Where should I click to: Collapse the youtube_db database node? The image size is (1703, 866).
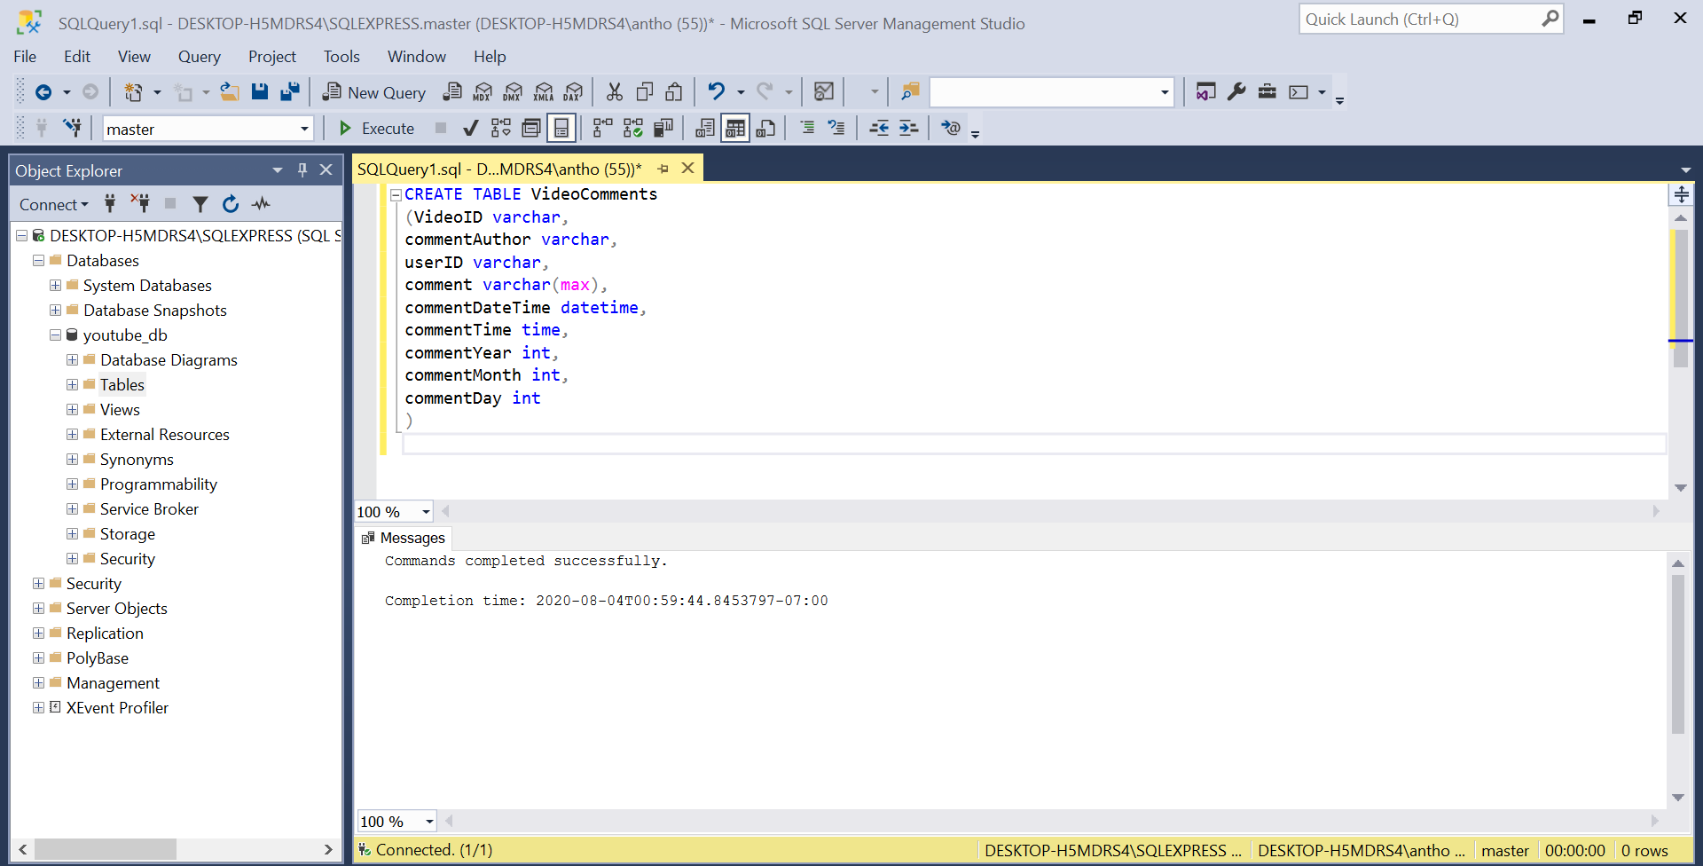pos(55,335)
